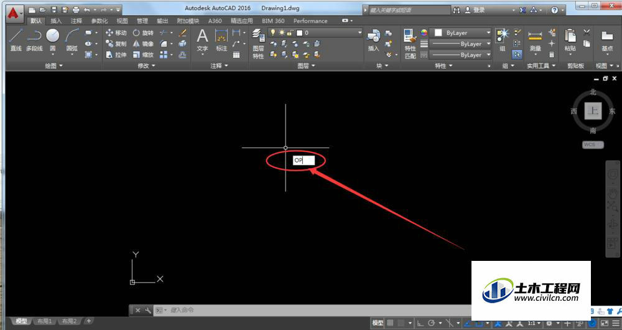622x330 pixels.
Task: Toggle the 模型 model space button in status bar
Action: 378,323
